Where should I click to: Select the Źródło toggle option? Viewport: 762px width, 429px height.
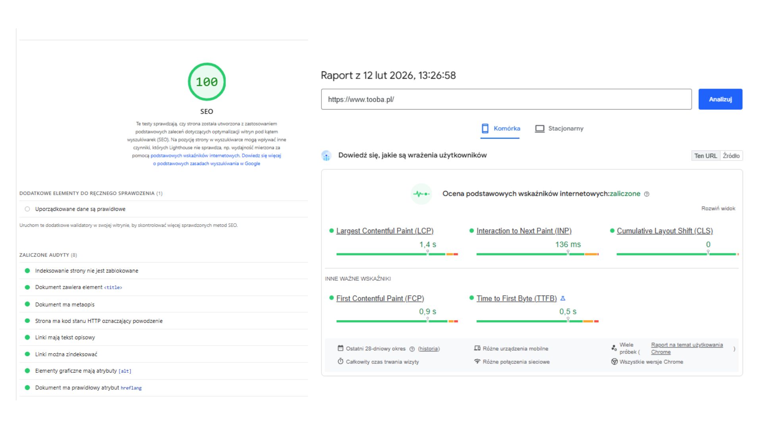click(731, 156)
